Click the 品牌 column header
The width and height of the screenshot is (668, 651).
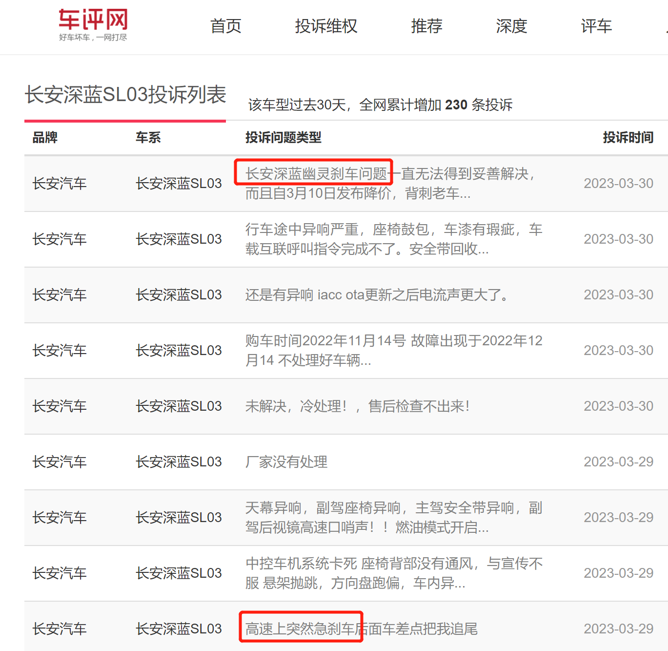coord(45,138)
